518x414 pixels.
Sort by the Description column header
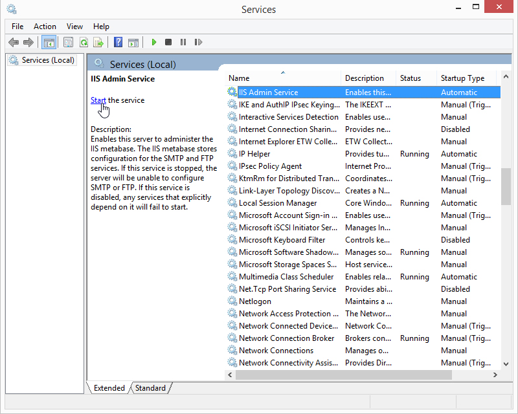[368, 78]
